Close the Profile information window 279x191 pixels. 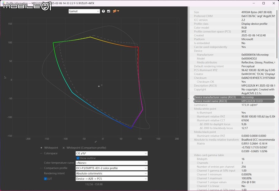[x=274, y=3]
